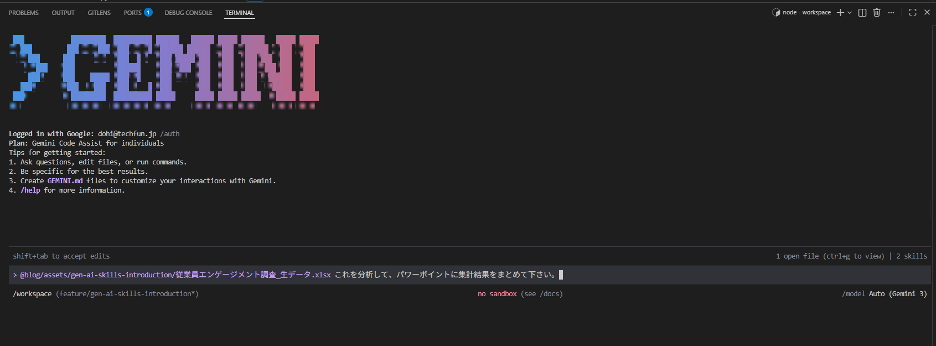936x346 pixels.
Task: Click the '(see /docs)' text
Action: 542,294
